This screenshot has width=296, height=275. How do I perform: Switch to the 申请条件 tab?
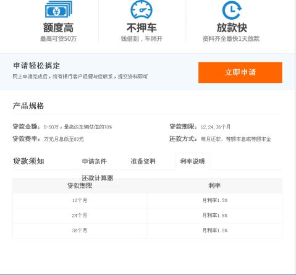tap(95, 161)
